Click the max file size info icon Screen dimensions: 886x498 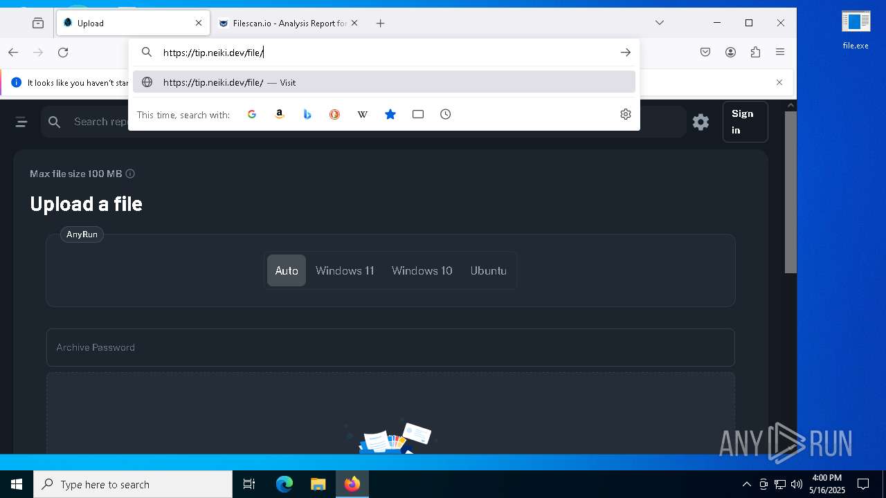[130, 174]
